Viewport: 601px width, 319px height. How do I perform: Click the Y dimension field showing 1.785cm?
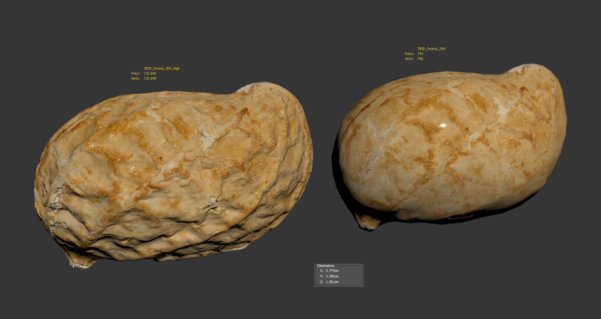coord(332,276)
